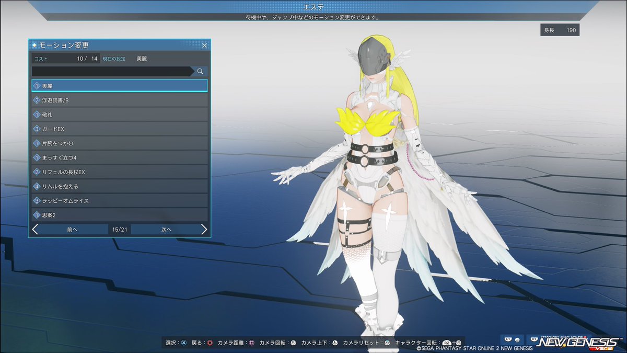Screen dimensions: 627x353
Task: Go to previous page with 前へ
Action: [x=72, y=229]
